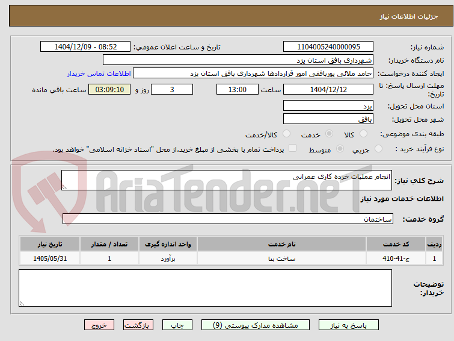Image resolution: width=454 pixels, height=341 pixels.
Task: Open اطلاعات تماس خریدار link
Action: (x=99, y=74)
